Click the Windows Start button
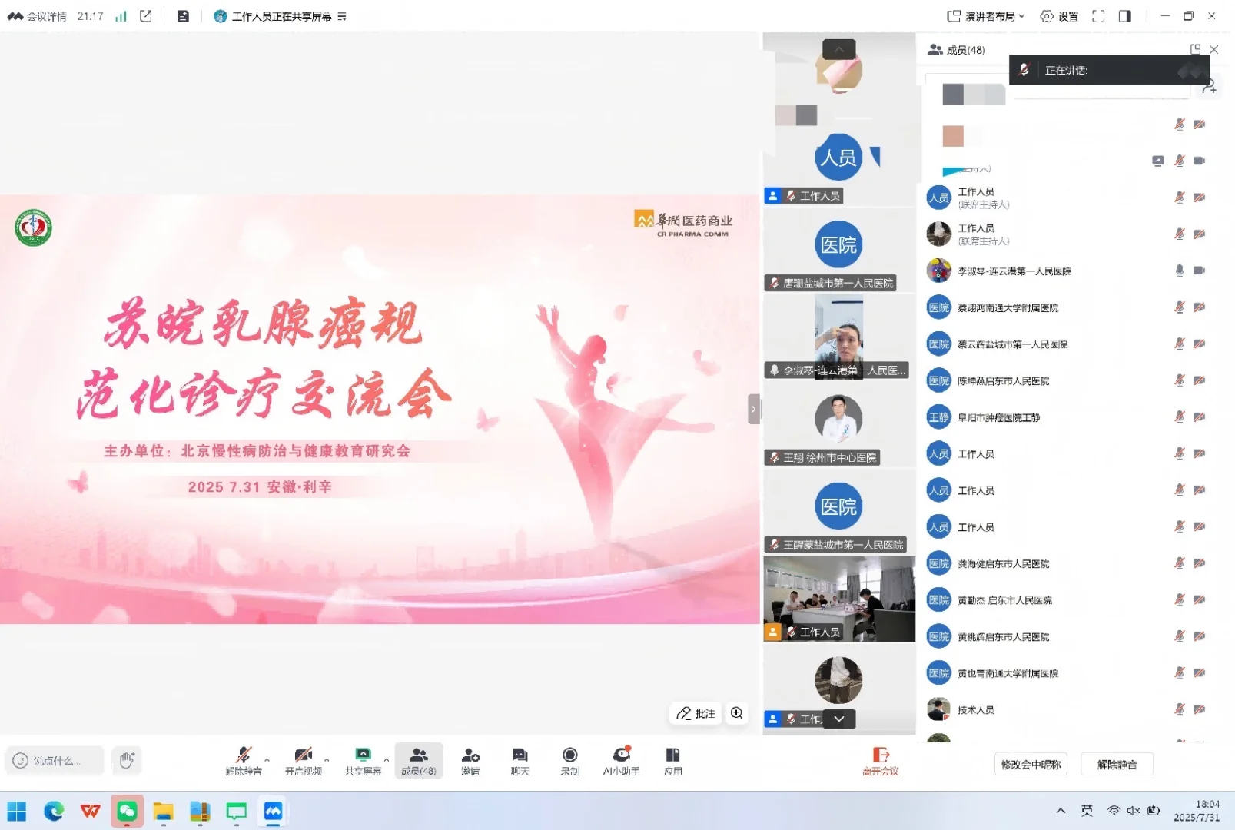 click(x=17, y=811)
